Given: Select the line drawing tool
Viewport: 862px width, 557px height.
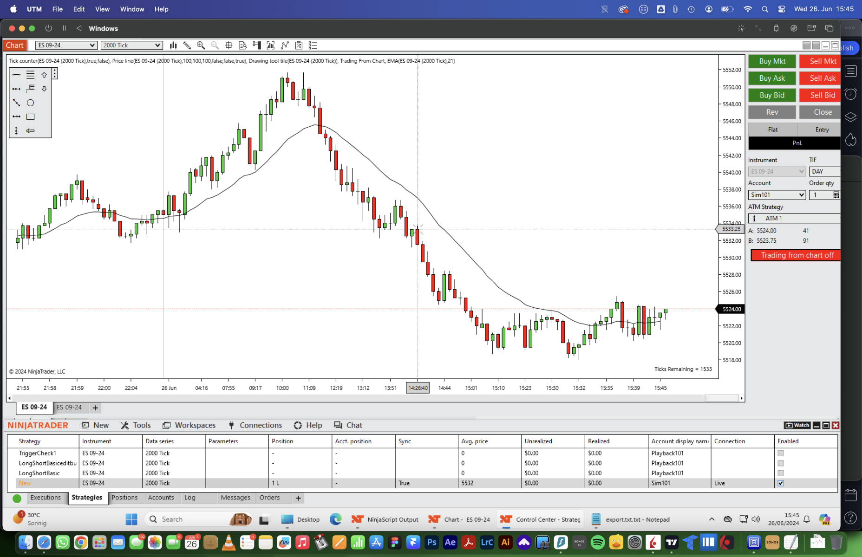Looking at the screenshot, I should click(x=17, y=75).
